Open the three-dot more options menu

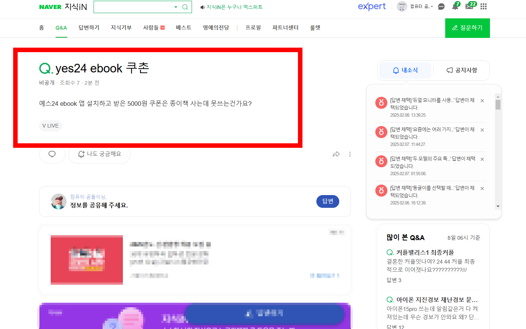[350, 154]
